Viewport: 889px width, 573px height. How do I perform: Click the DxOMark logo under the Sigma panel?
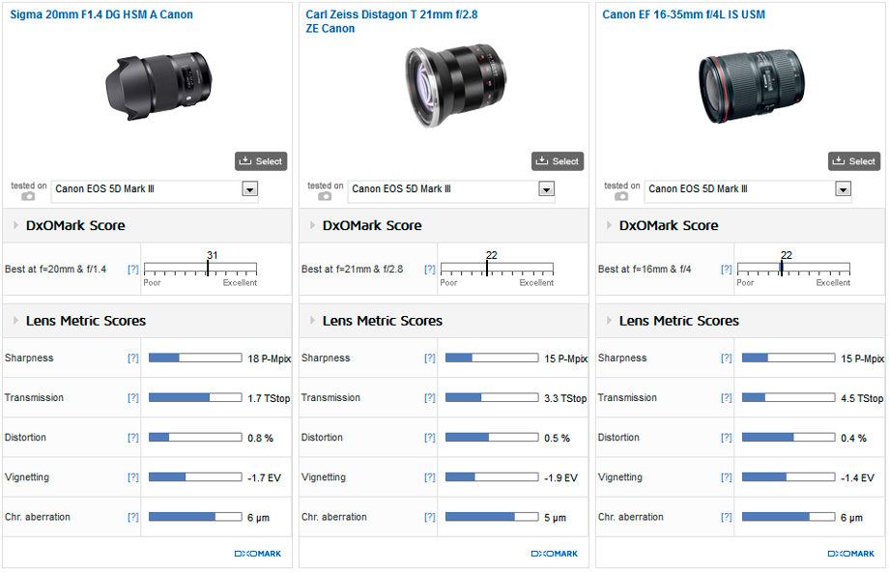click(x=257, y=554)
